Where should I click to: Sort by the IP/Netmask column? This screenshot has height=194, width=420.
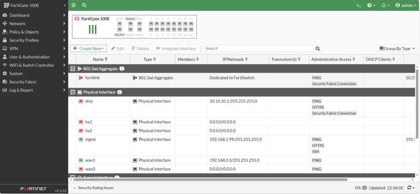[x=235, y=59]
